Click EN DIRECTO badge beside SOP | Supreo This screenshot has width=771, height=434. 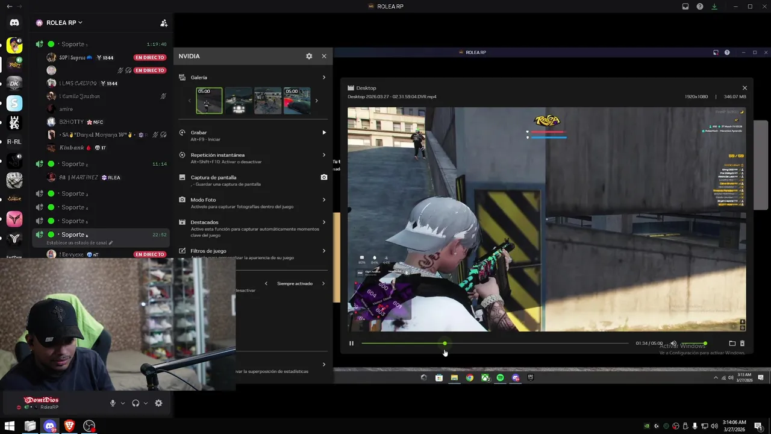click(150, 57)
